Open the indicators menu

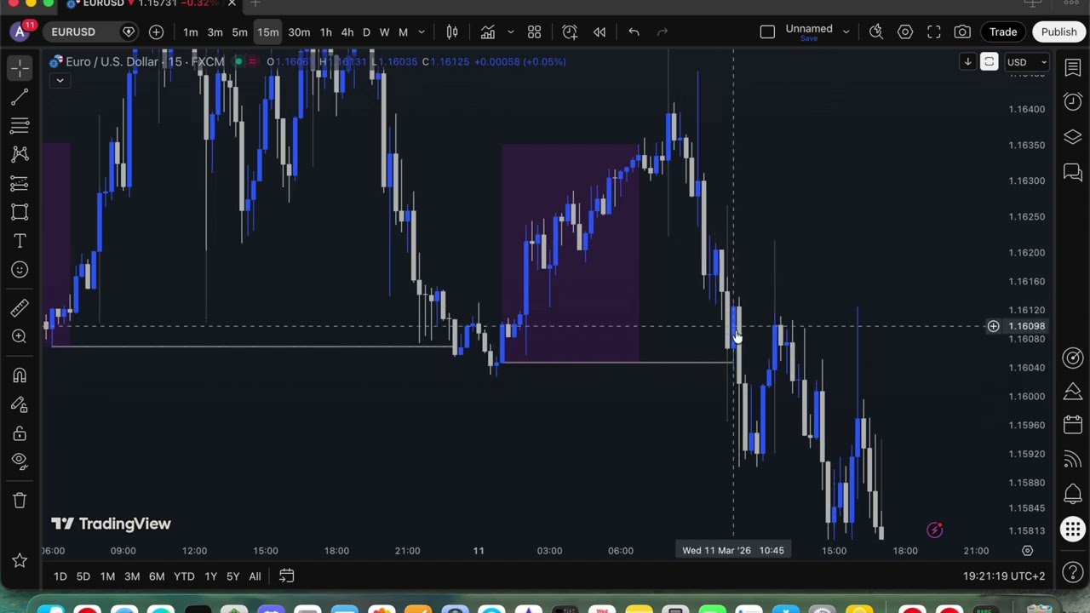[x=488, y=32]
